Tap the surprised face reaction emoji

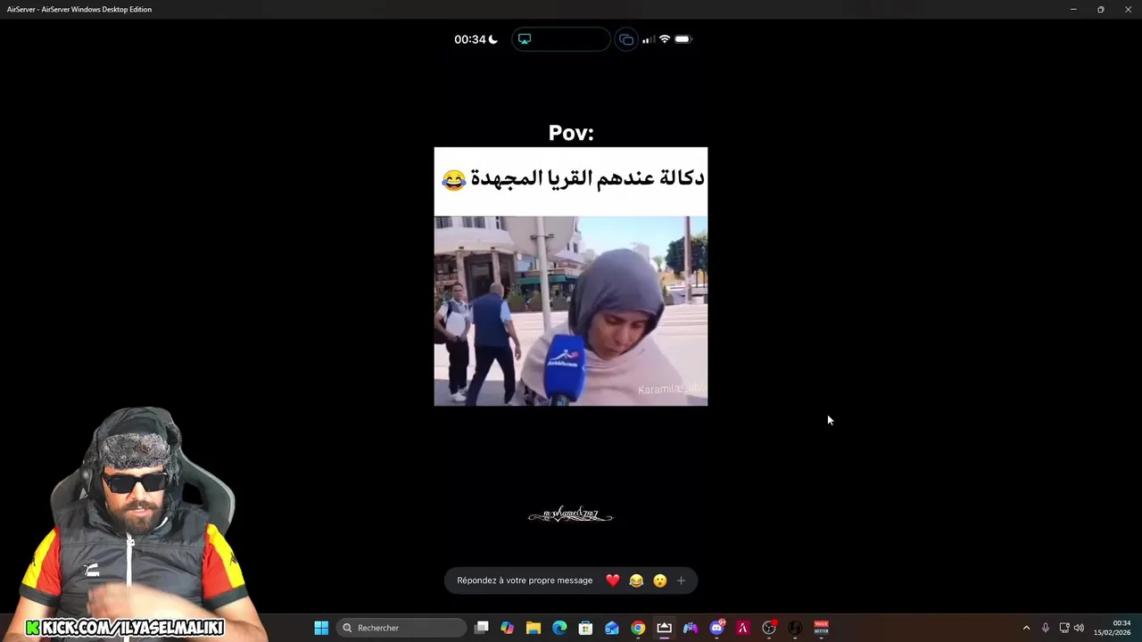(x=659, y=580)
